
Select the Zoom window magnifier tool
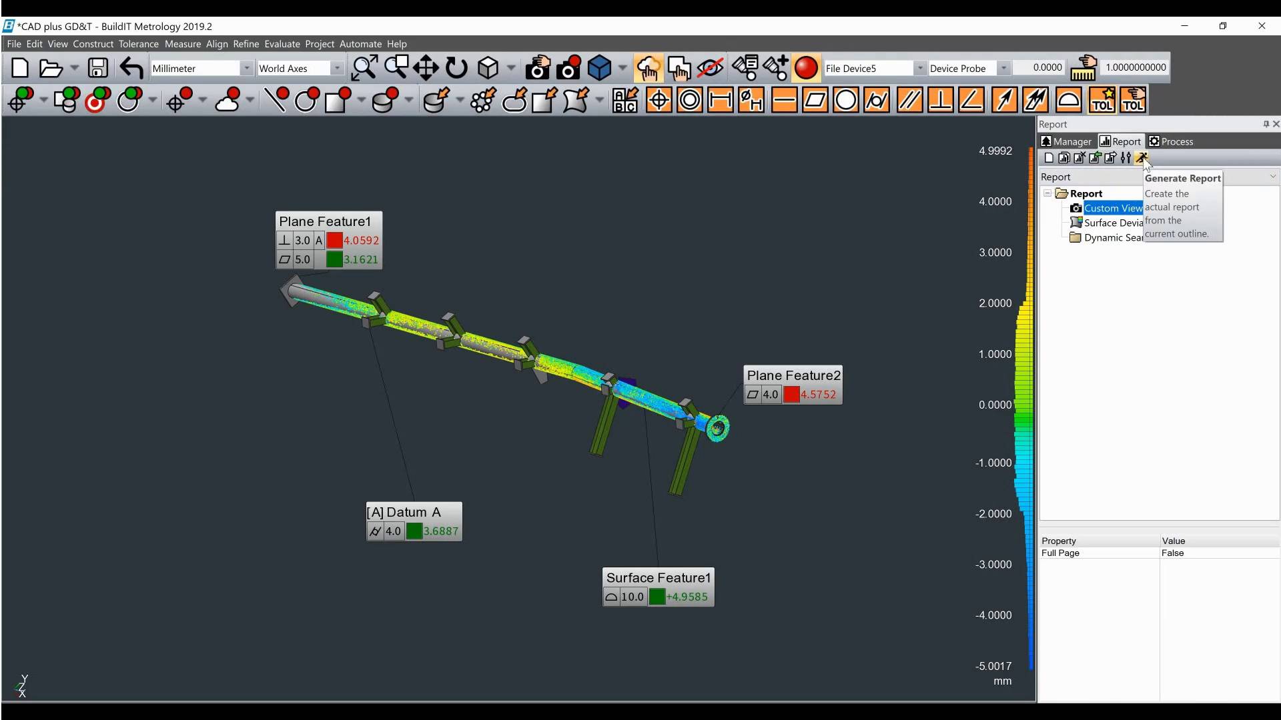[x=396, y=68]
